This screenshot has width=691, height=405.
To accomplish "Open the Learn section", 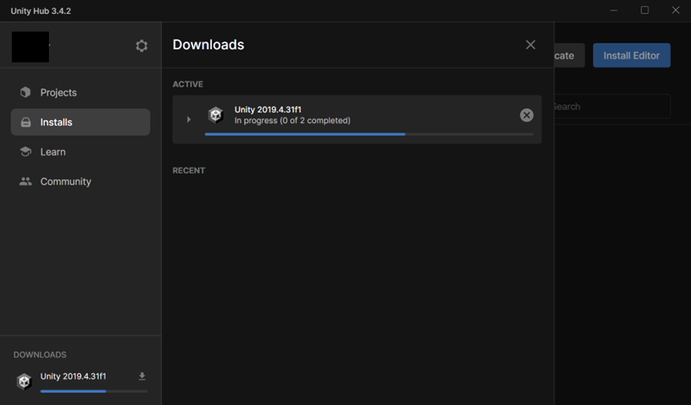I will [53, 152].
